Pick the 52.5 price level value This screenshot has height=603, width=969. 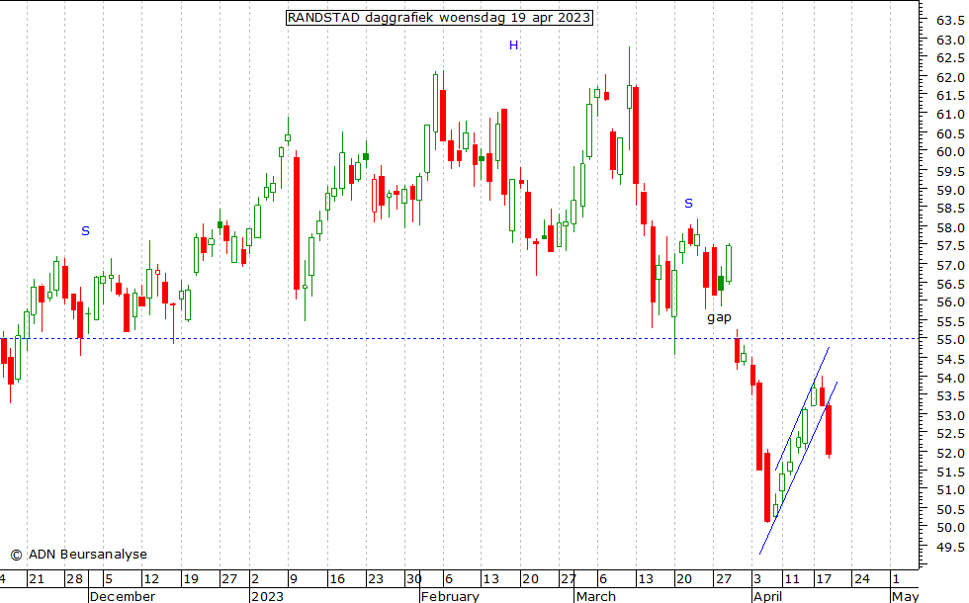pos(950,434)
